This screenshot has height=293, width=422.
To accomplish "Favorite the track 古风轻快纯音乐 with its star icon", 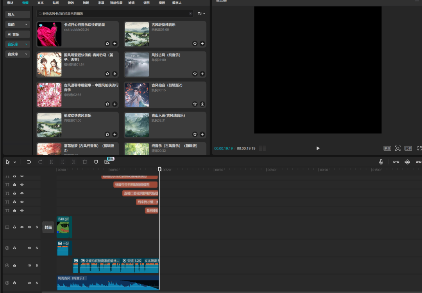I will pos(195,43).
